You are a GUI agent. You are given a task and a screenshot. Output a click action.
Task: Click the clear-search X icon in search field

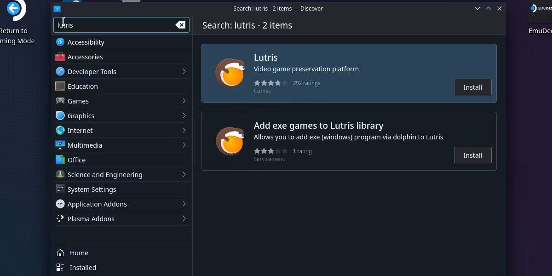tap(180, 25)
